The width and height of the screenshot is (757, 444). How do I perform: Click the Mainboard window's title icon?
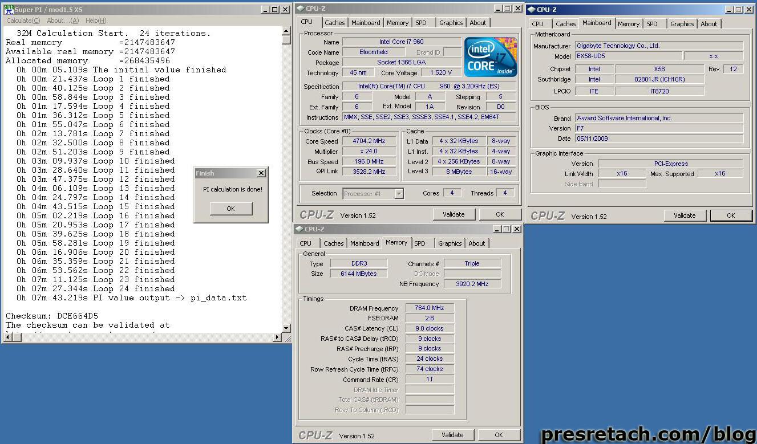[x=531, y=10]
